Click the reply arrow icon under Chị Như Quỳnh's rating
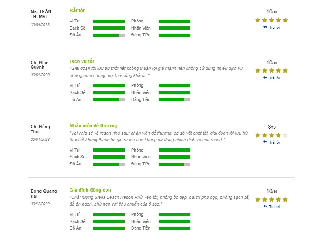Viewport: 315px width, 247px height. (x=265, y=78)
